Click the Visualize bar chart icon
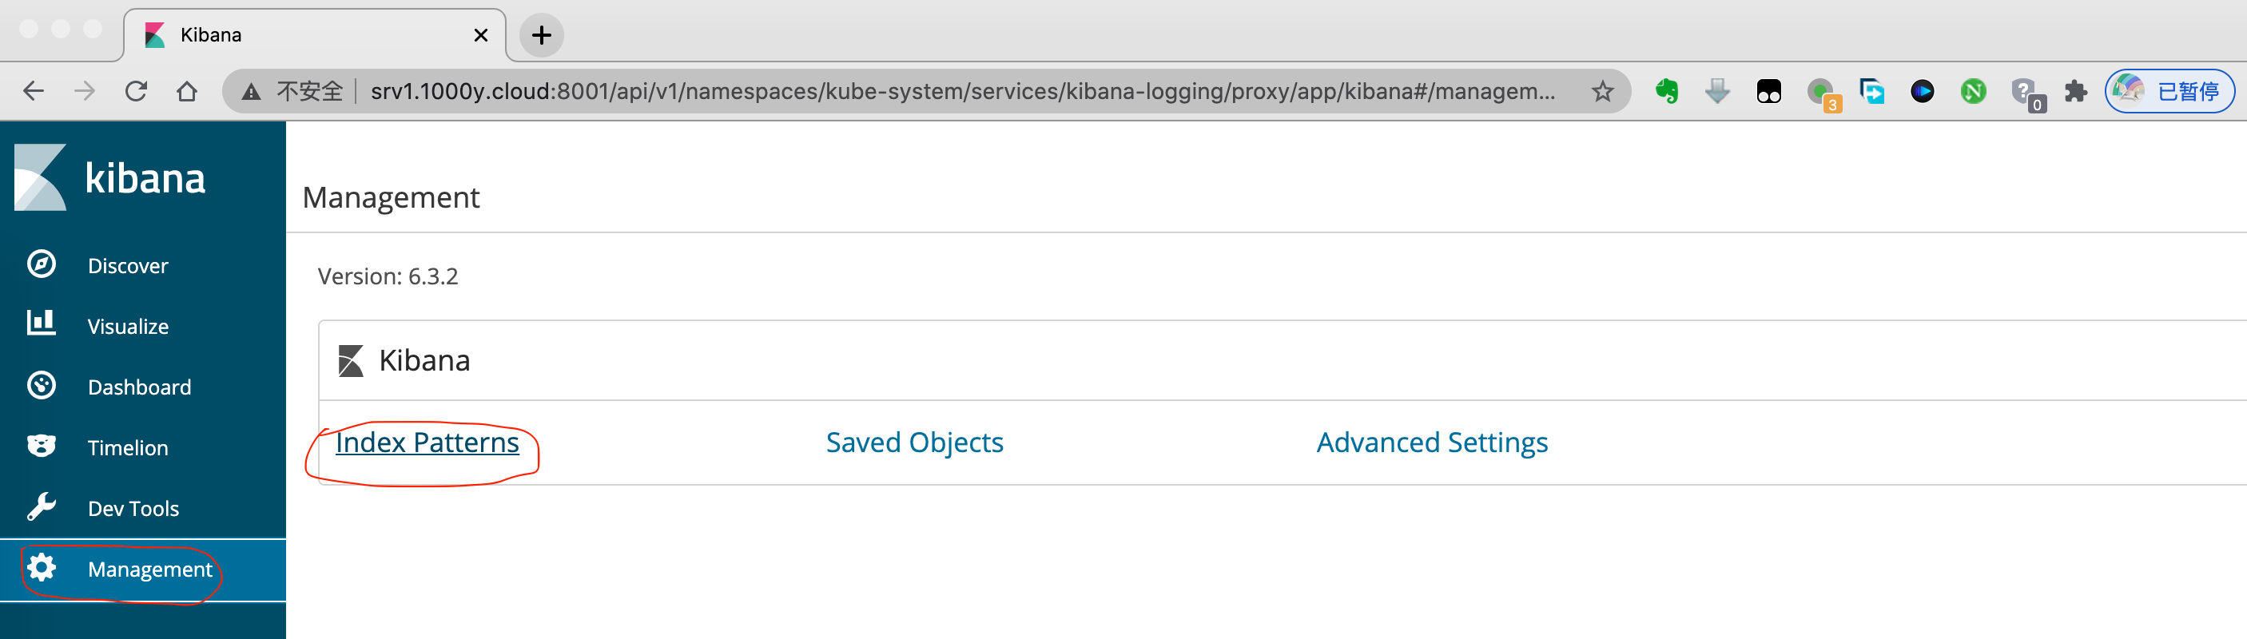 41,324
